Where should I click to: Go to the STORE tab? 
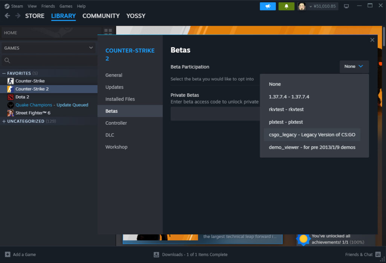(x=35, y=16)
